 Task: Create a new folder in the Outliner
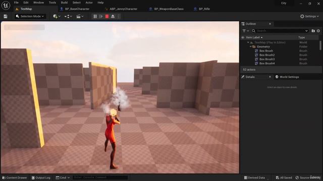(x=313, y=31)
